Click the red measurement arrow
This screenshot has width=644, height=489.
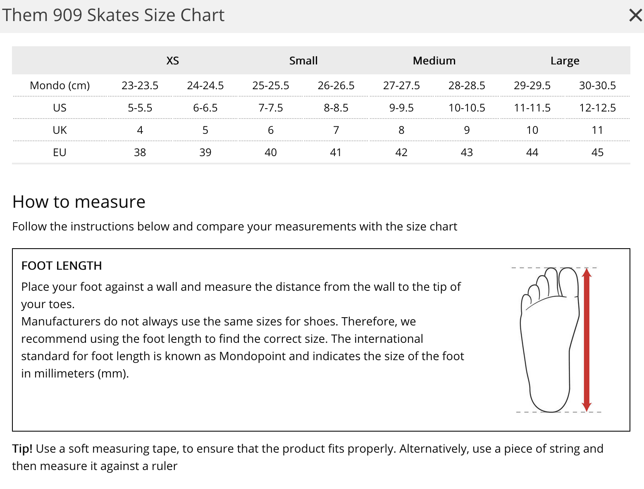pyautogui.click(x=586, y=339)
